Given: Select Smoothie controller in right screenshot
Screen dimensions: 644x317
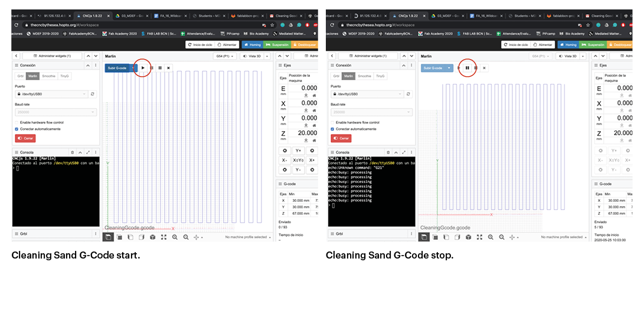Looking at the screenshot, I should coord(365,76).
